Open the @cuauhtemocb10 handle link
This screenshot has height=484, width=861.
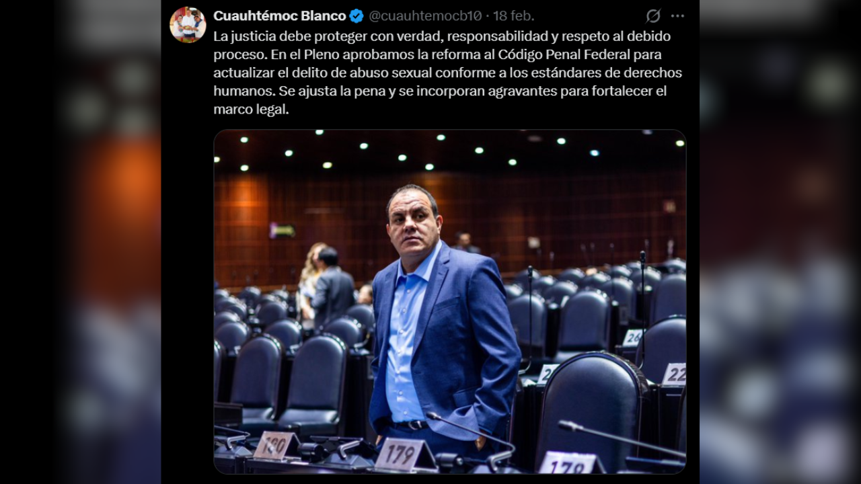coord(425,16)
